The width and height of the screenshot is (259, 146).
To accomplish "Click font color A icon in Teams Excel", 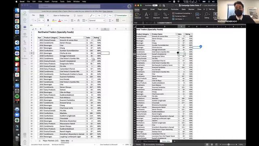I will point(59,20).
